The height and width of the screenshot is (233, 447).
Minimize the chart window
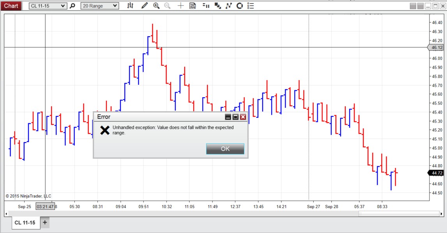point(428,6)
